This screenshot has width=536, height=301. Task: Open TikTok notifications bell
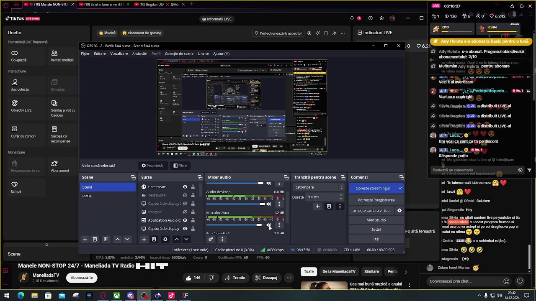(x=352, y=18)
